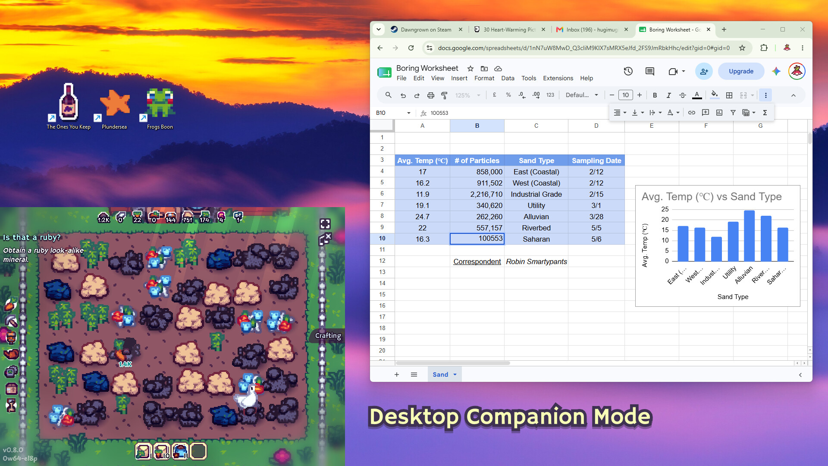Expand the horizontal align dropdown
The image size is (828, 466).
620,113
